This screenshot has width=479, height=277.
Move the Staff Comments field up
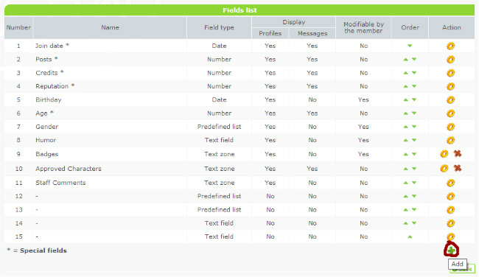click(x=406, y=183)
